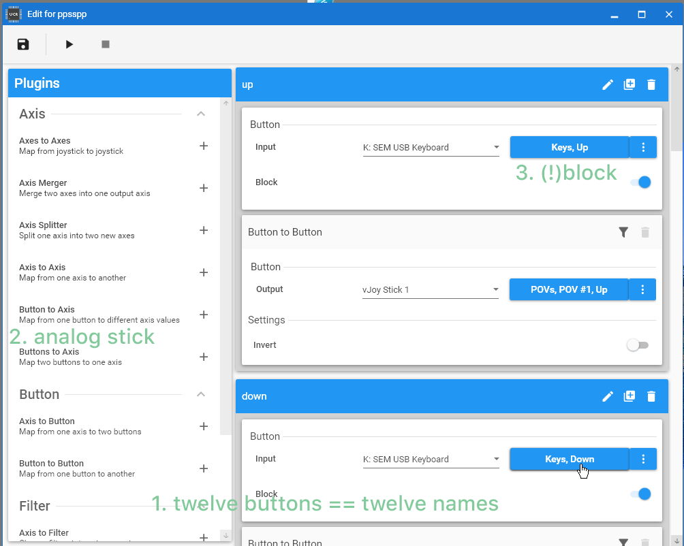This screenshot has height=546, width=684.
Task: Open more options next to 'Keys, Down'
Action: coord(643,459)
